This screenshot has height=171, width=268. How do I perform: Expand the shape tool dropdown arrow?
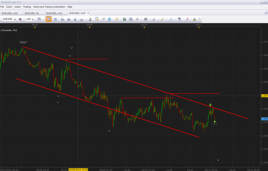coord(175,19)
